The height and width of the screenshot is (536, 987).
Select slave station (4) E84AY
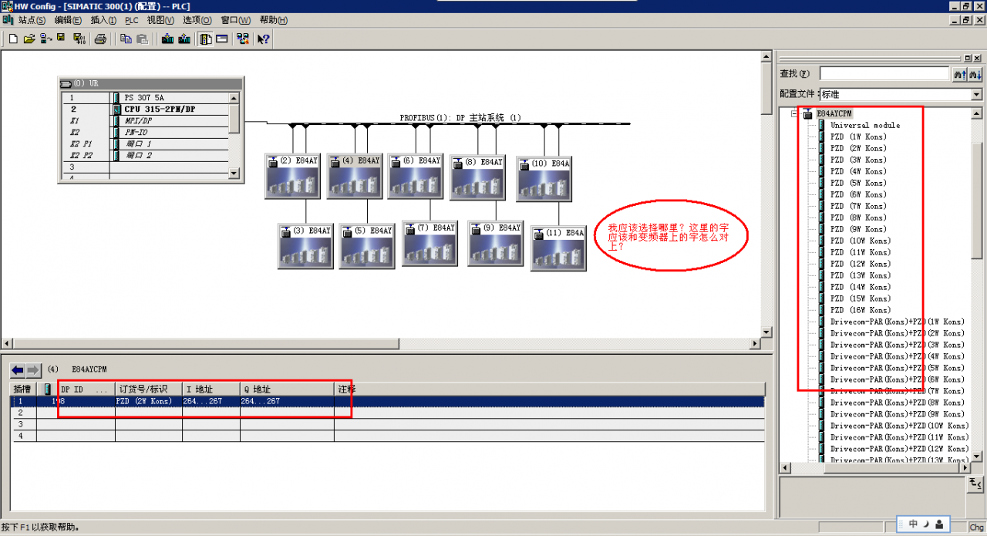(355, 176)
